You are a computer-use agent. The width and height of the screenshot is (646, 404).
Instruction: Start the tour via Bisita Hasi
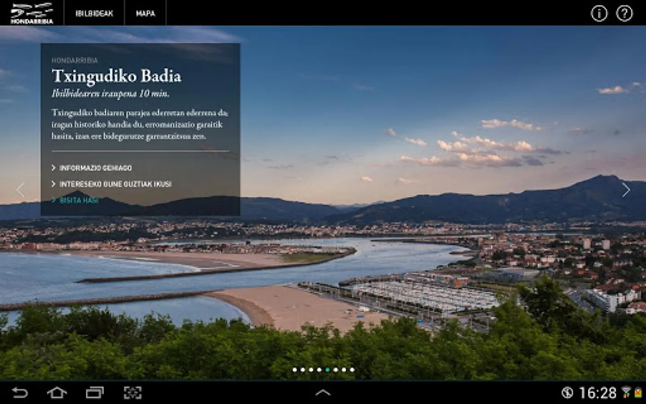pos(75,200)
